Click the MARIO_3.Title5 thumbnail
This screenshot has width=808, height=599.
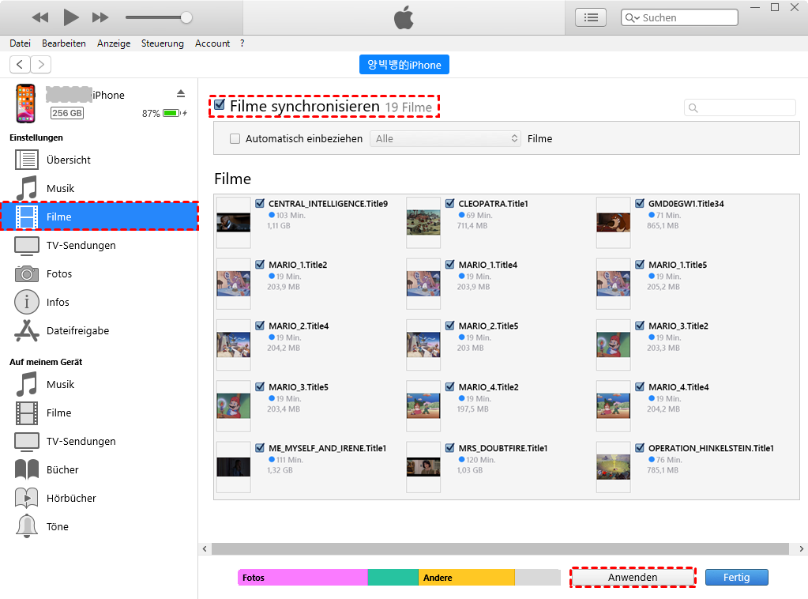(x=234, y=406)
